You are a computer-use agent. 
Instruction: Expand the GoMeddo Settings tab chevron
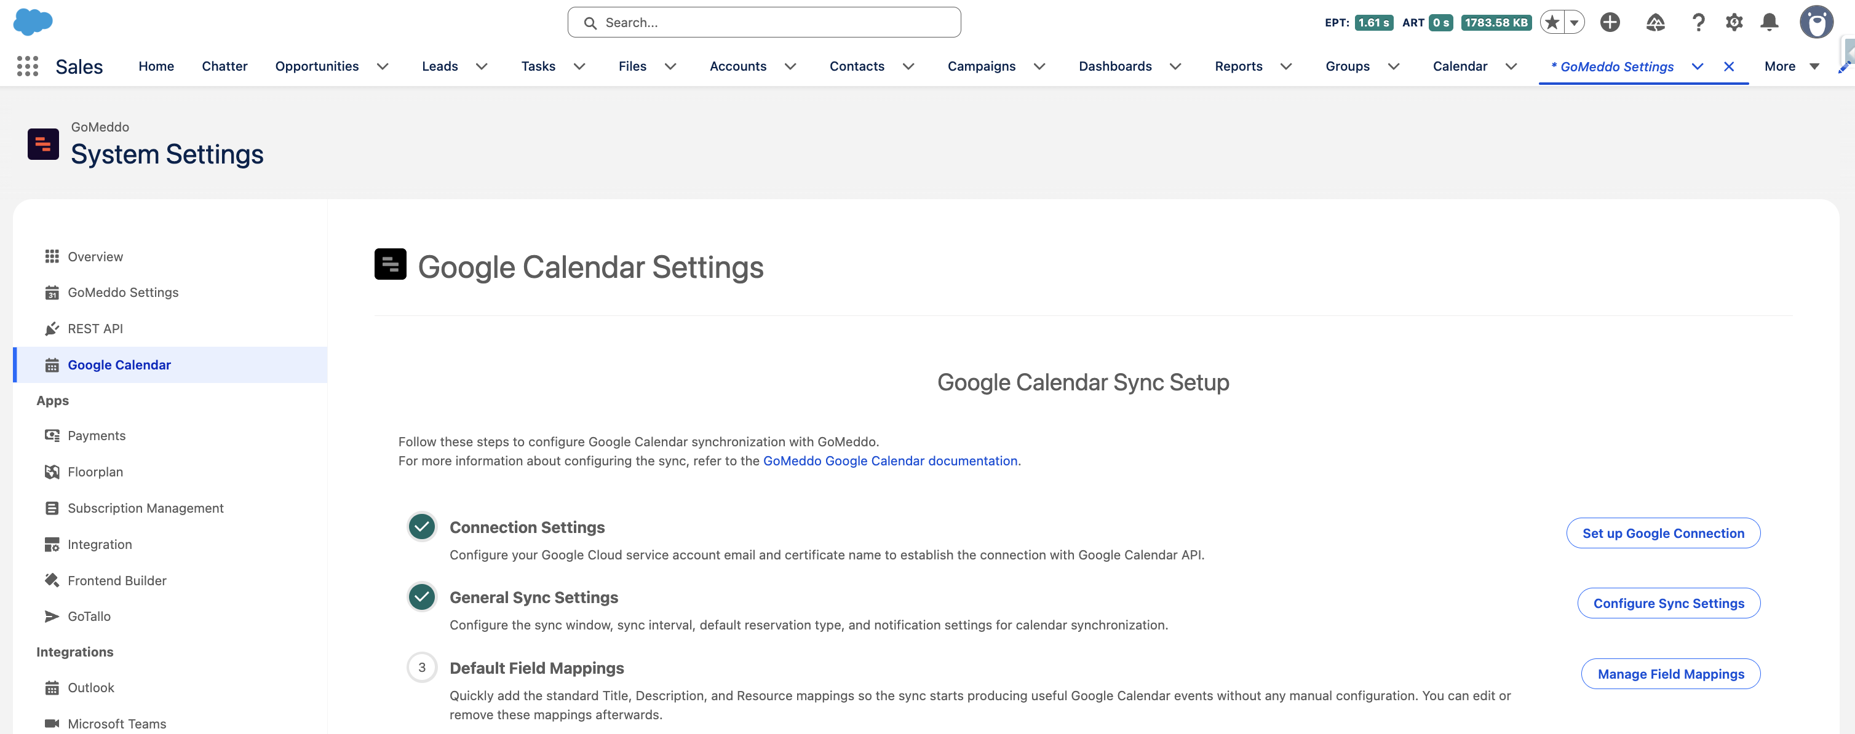[x=1698, y=66]
